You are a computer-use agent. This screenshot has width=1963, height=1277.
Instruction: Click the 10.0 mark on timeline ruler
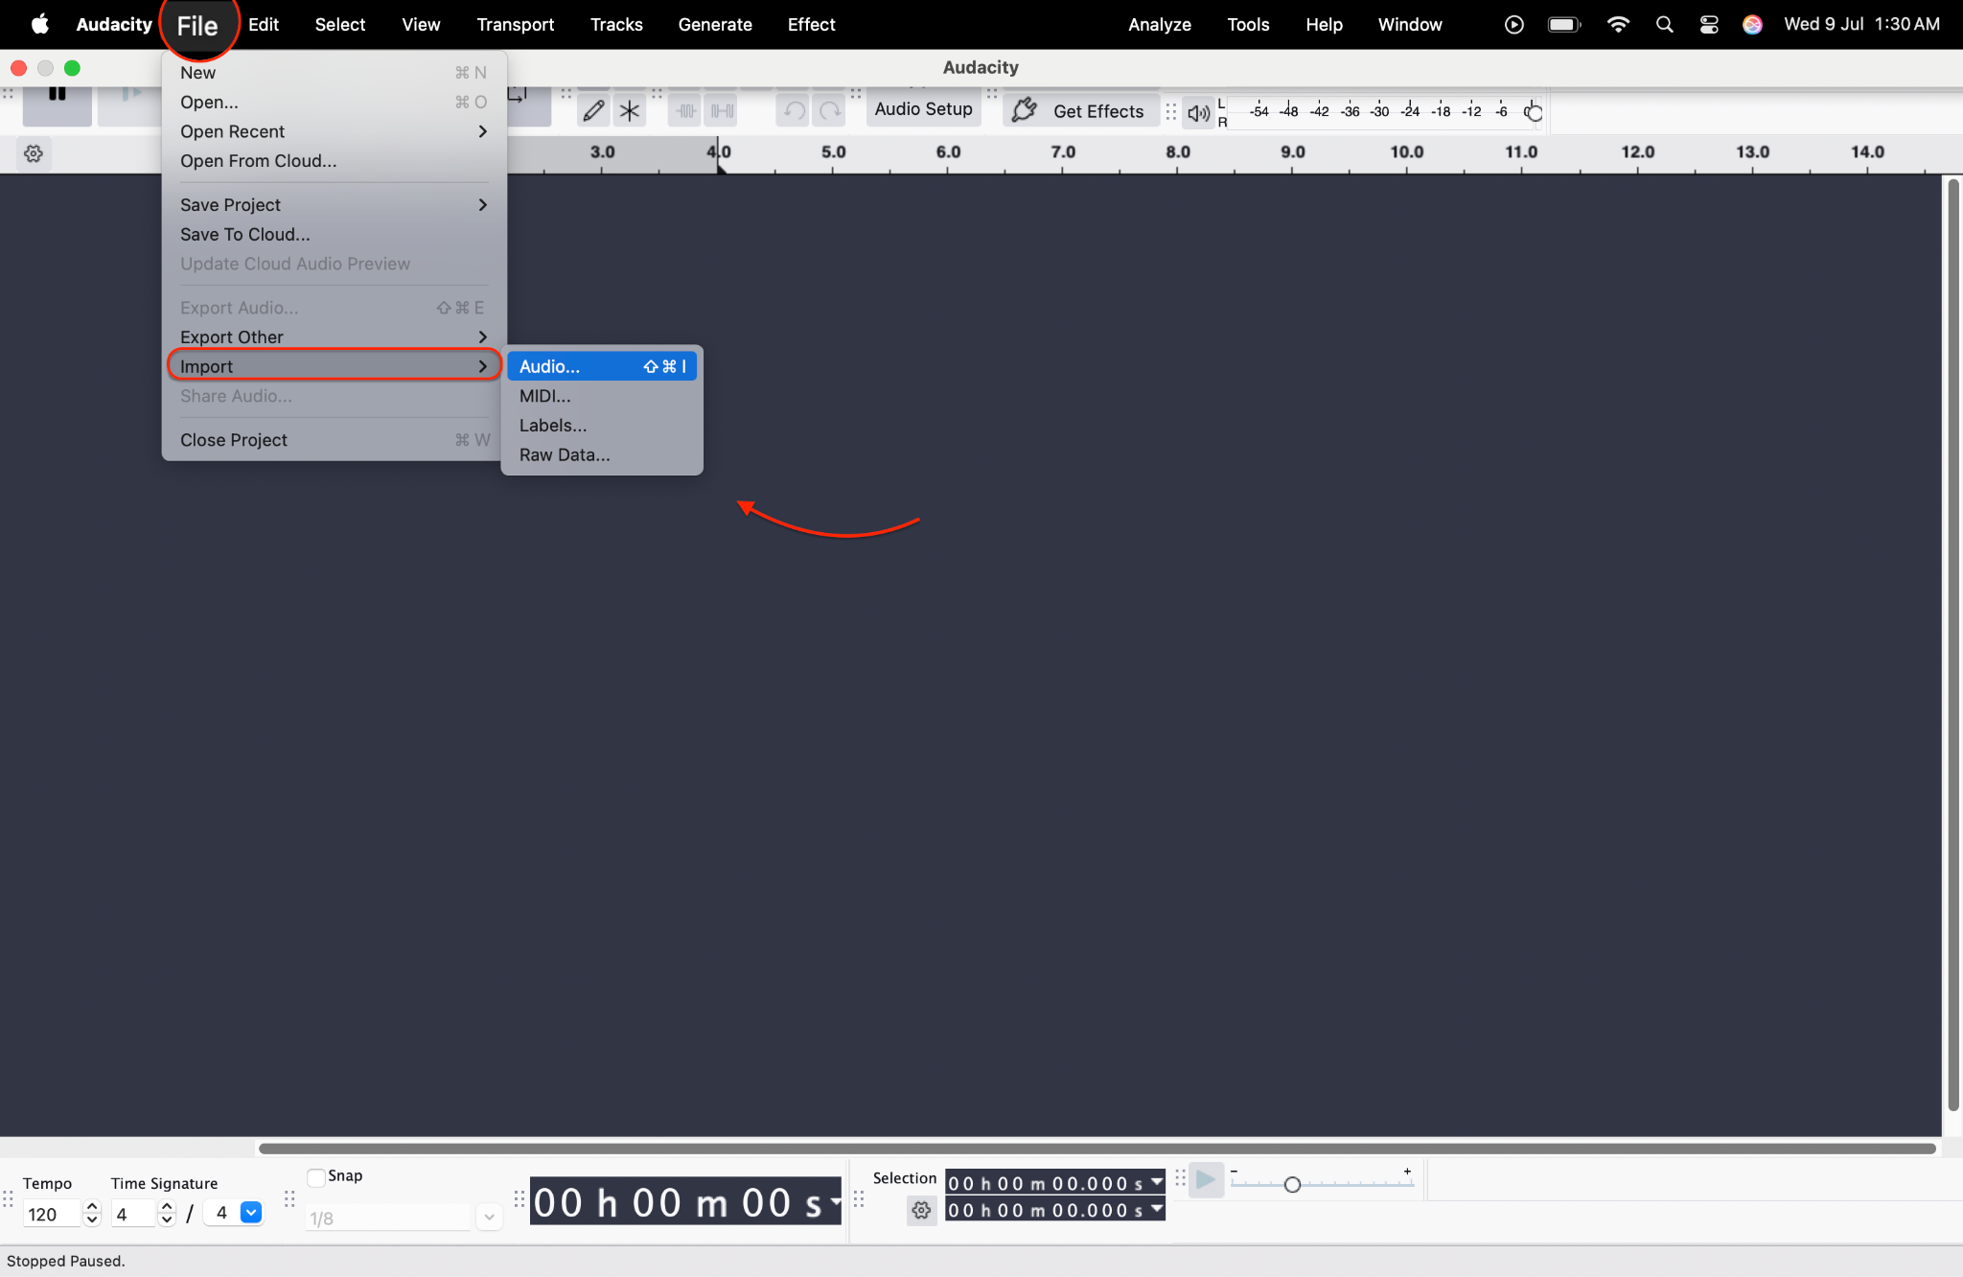(x=1406, y=151)
